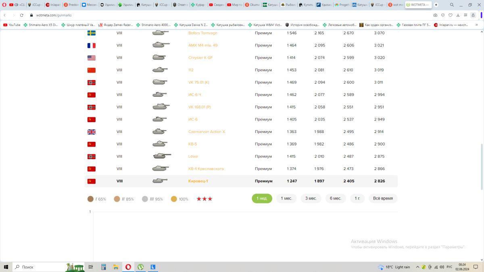Click the Löwe tank silhouette icon
This screenshot has width=484, height=272.
(162, 156)
